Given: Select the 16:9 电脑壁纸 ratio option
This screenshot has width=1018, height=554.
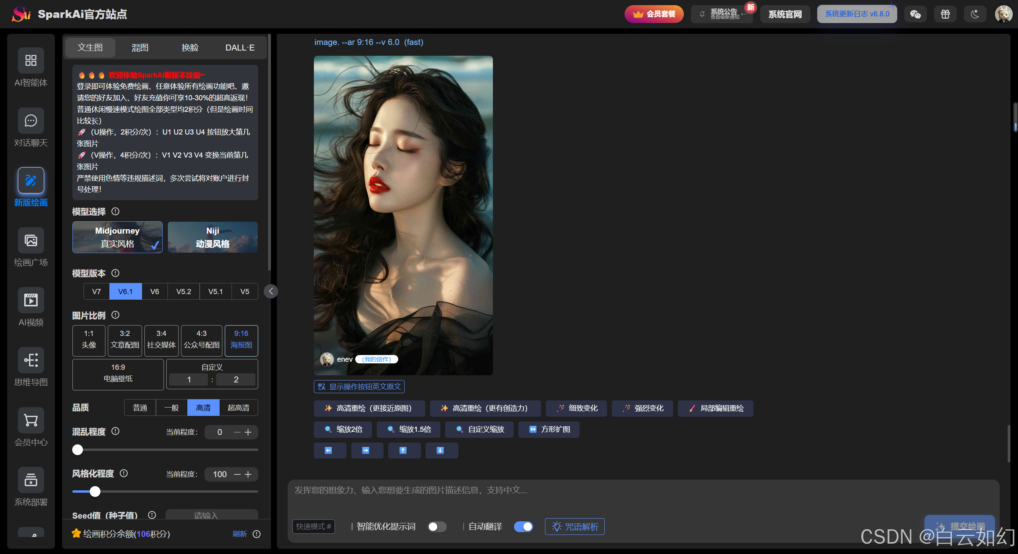Looking at the screenshot, I should coord(118,373).
